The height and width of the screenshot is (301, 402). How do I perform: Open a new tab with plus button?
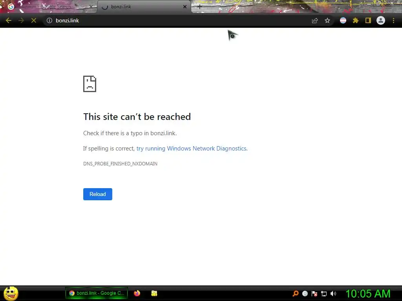click(x=200, y=7)
